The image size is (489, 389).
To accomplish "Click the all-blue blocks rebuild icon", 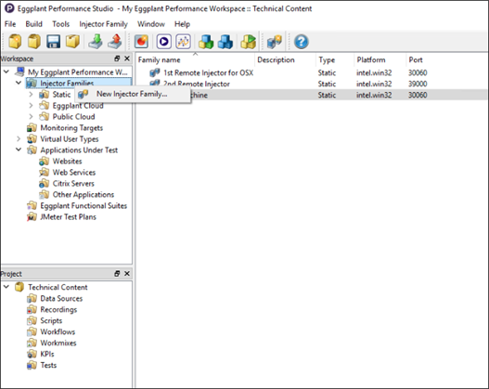I will tap(225, 41).
